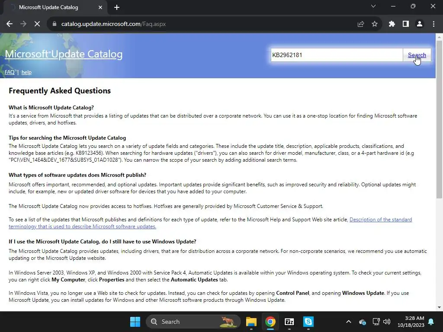This screenshot has height=332, width=443.
Task: Click the taskbar Search box
Action: tap(193, 322)
